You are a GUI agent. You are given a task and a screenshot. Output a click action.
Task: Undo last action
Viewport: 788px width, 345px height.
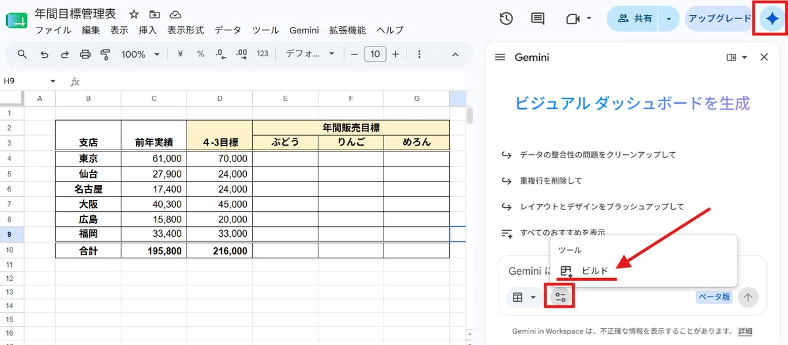(44, 54)
